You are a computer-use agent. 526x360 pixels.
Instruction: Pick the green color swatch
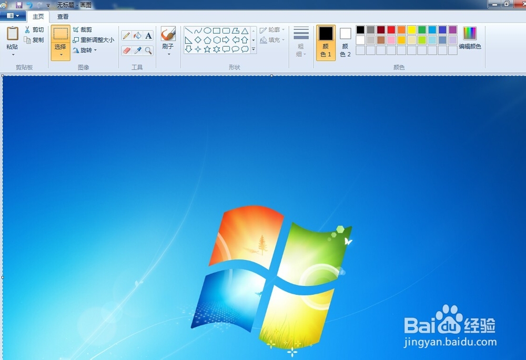pyautogui.click(x=422, y=30)
